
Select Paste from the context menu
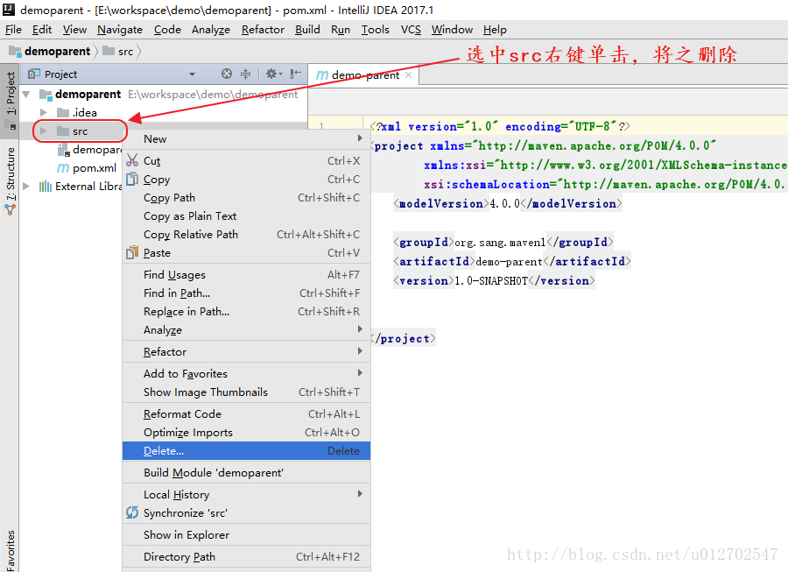[x=157, y=252]
